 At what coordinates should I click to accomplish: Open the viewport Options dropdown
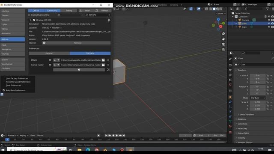(x=221, y=13)
